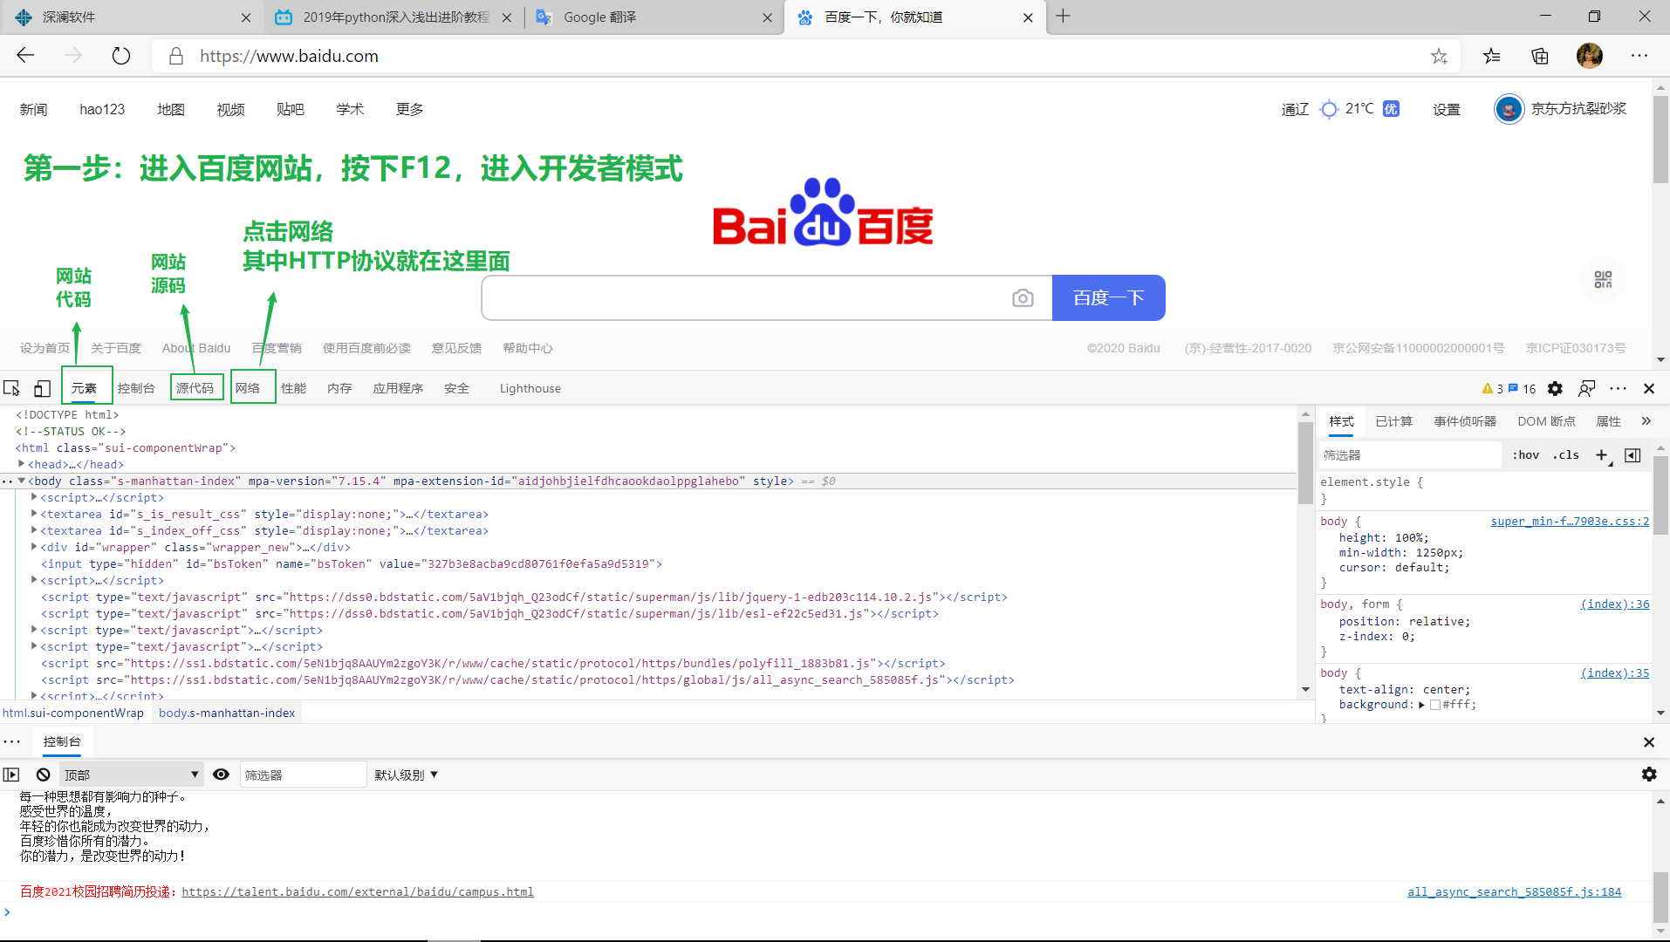This screenshot has height=942, width=1670.
Task: Show more Styles panel tabs
Action: point(1646,421)
